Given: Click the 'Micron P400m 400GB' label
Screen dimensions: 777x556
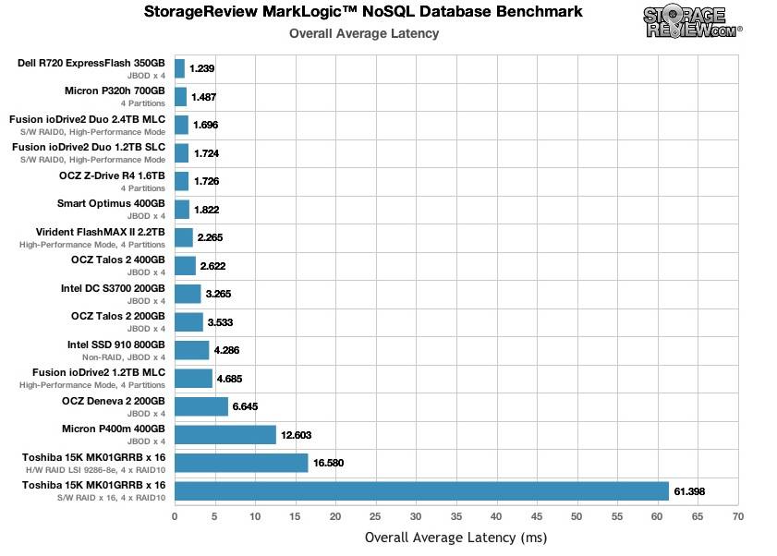Looking at the screenshot, I should (114, 429).
